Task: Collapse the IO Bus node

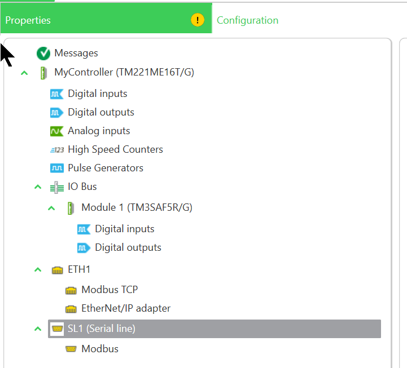Action: (38, 187)
